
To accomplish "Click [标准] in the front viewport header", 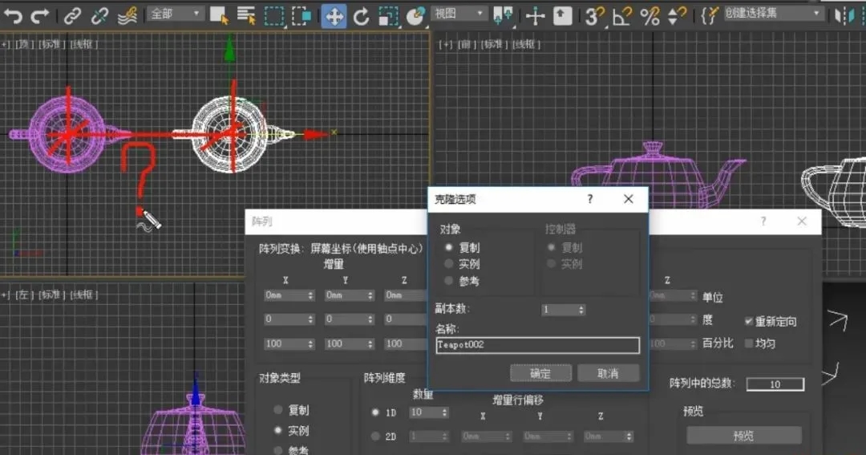I will click(495, 44).
